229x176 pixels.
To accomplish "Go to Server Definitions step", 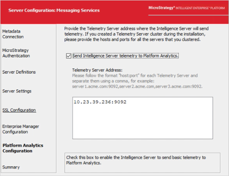I will point(19,72).
